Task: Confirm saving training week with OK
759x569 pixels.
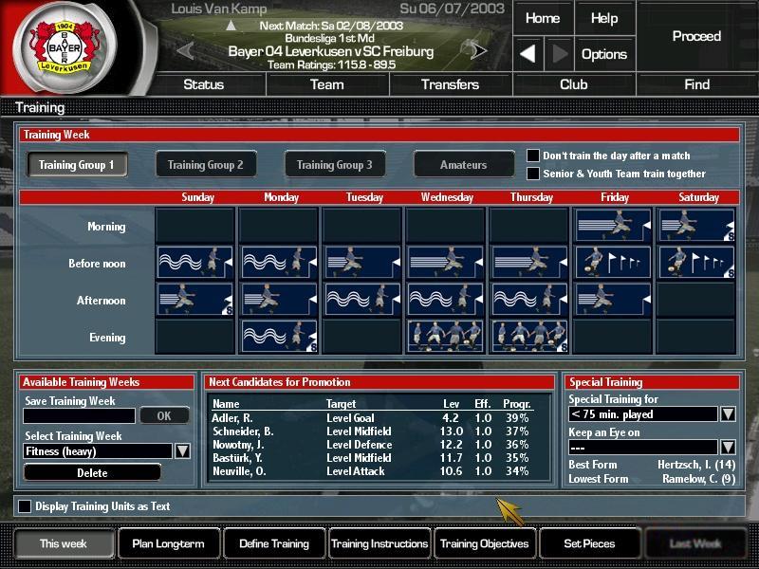Action: click(x=164, y=415)
